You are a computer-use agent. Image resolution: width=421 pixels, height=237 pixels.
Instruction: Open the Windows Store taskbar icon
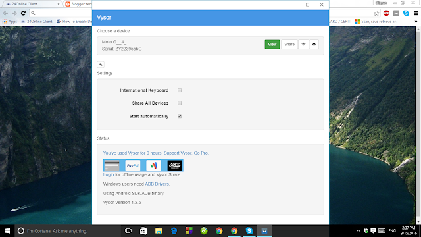click(x=143, y=231)
